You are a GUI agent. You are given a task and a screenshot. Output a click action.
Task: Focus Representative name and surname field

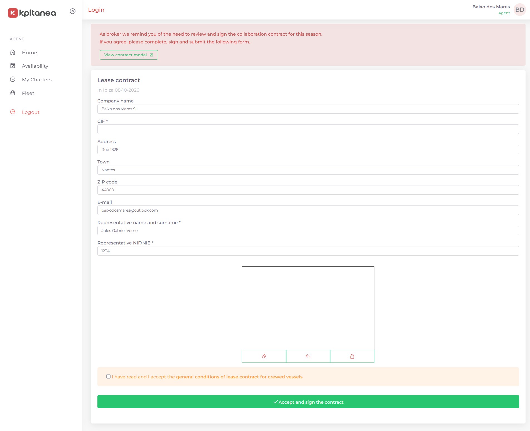pyautogui.click(x=308, y=231)
